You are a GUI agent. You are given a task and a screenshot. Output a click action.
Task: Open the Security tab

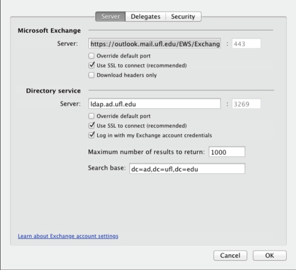click(183, 16)
